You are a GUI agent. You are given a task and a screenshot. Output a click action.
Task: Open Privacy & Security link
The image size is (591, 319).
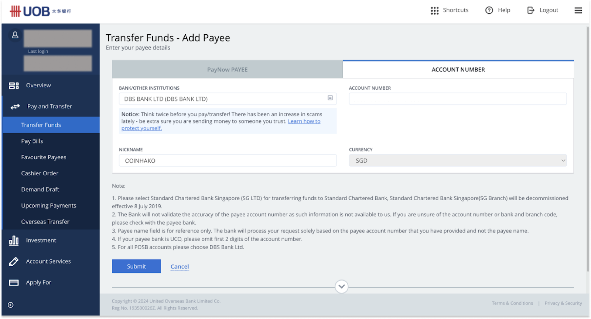pos(563,303)
